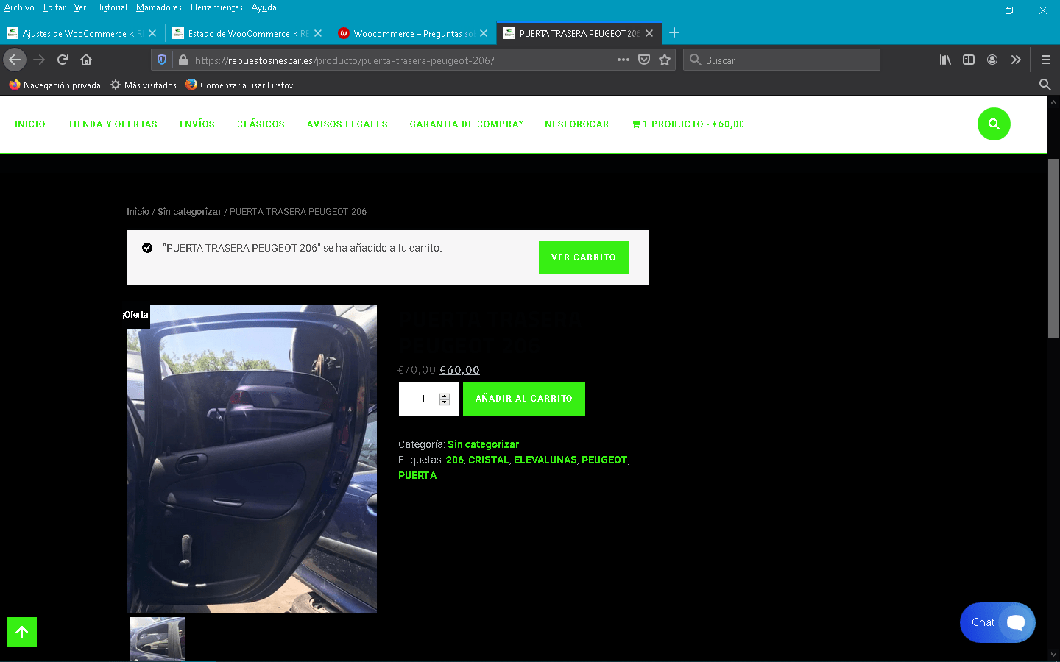This screenshot has width=1060, height=662.
Task: Go to INICIO in site navigation
Action: 30,124
